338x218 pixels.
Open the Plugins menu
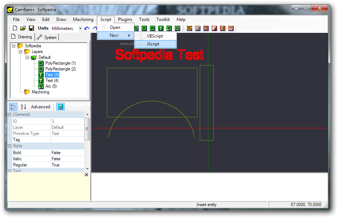[x=125, y=19]
